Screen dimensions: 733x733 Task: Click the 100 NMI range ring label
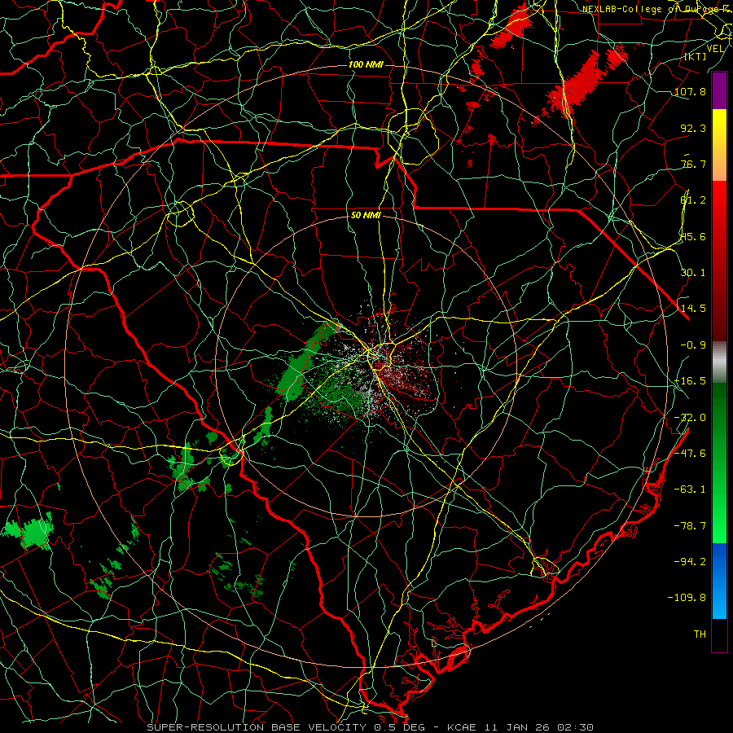coord(366,64)
